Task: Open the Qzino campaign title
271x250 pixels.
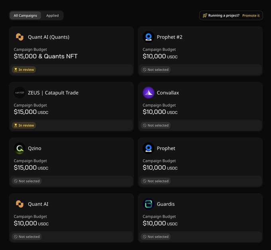Action: coord(35,148)
